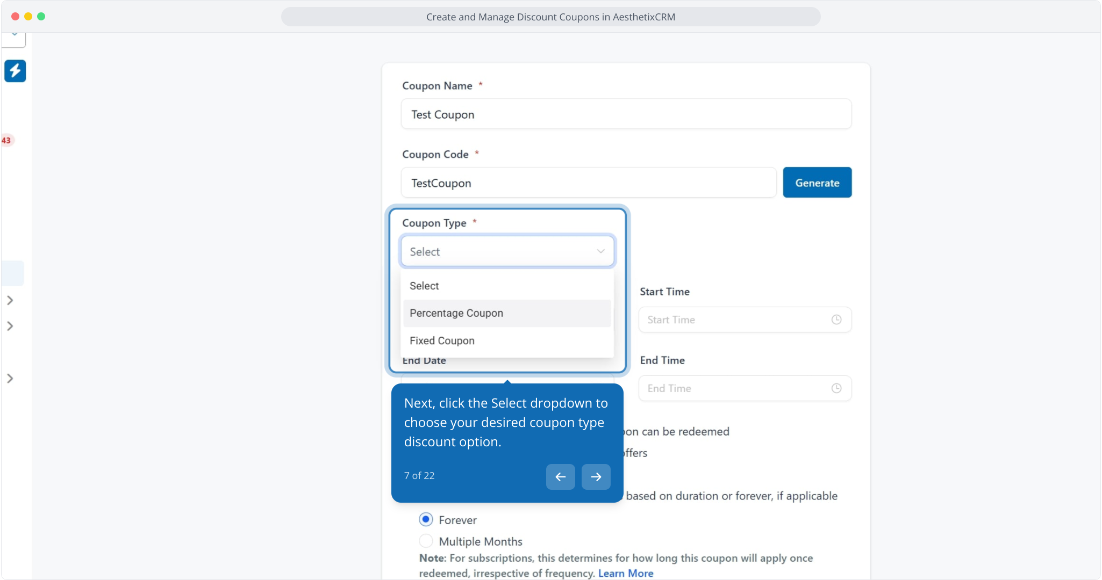Click the green window zoom button

click(x=41, y=17)
